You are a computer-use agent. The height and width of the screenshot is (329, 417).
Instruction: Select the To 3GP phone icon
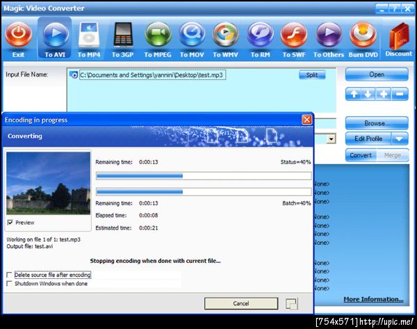click(122, 35)
